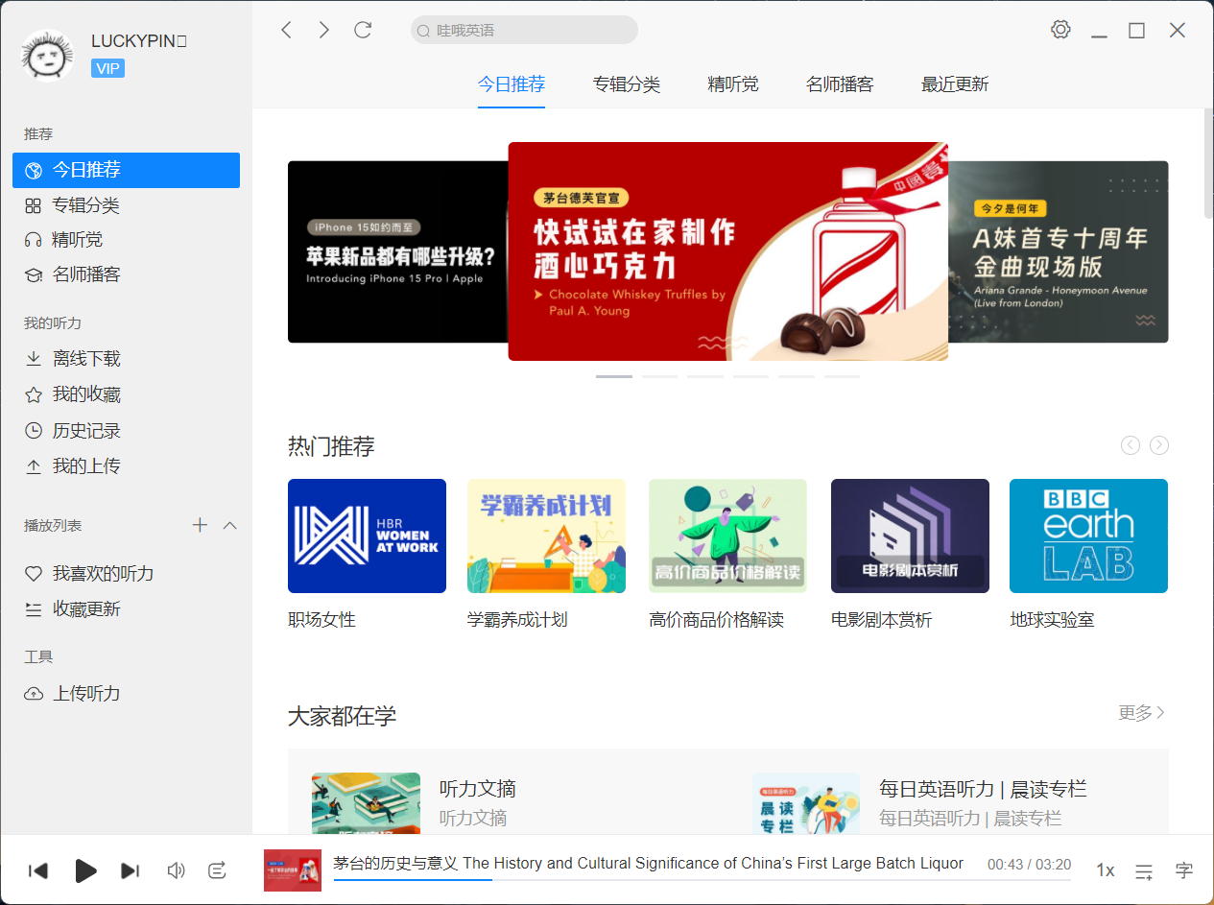Image resolution: width=1214 pixels, height=905 pixels.
Task: Click the 职场女性 album title
Action: pyautogui.click(x=321, y=620)
